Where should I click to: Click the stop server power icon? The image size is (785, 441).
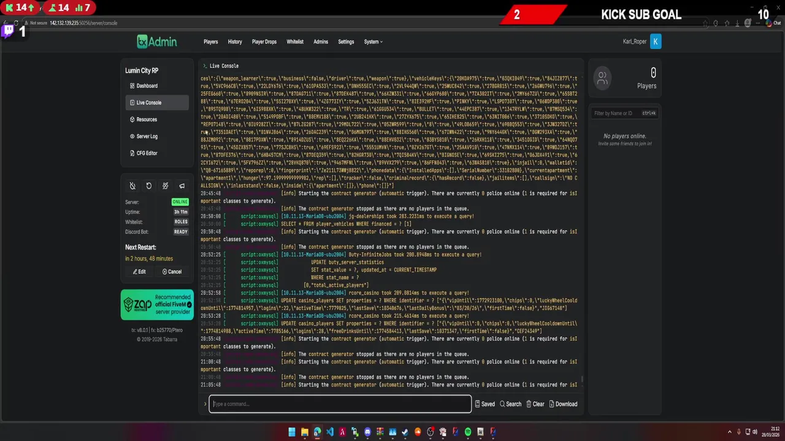point(132,186)
